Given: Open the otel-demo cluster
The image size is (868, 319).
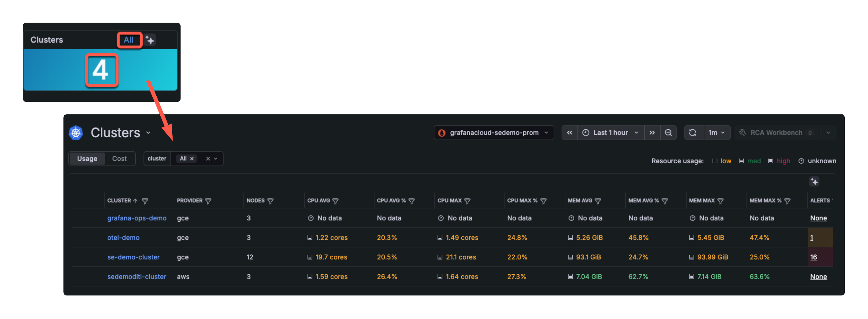Looking at the screenshot, I should click(x=123, y=237).
